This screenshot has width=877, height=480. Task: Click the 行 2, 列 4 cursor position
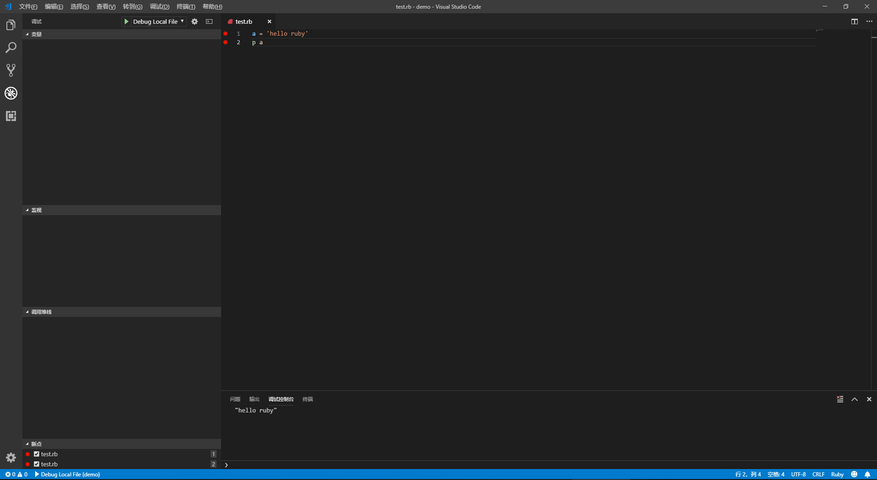748,475
